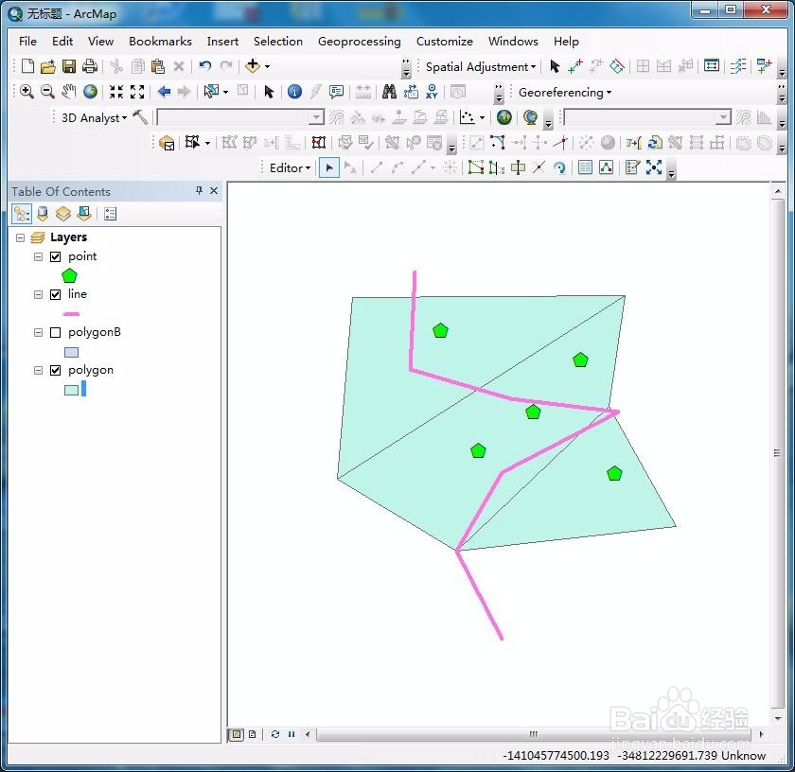Open the Selection menu

click(x=278, y=41)
